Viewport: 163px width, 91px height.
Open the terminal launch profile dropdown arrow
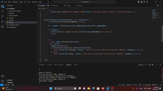[147, 65]
